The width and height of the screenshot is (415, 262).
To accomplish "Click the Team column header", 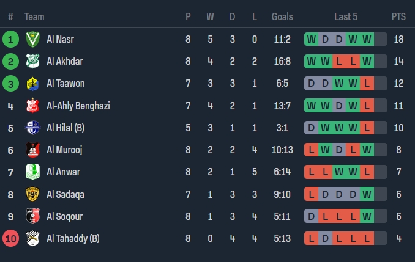I will (34, 17).
